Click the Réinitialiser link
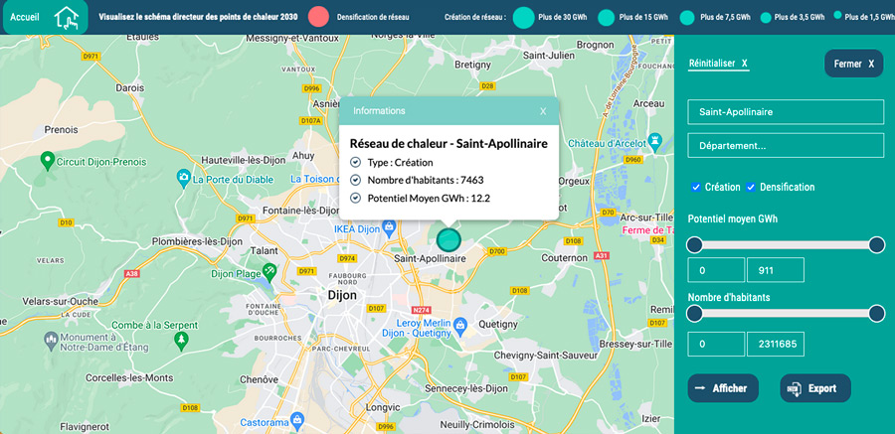This screenshot has width=895, height=434. [x=717, y=63]
